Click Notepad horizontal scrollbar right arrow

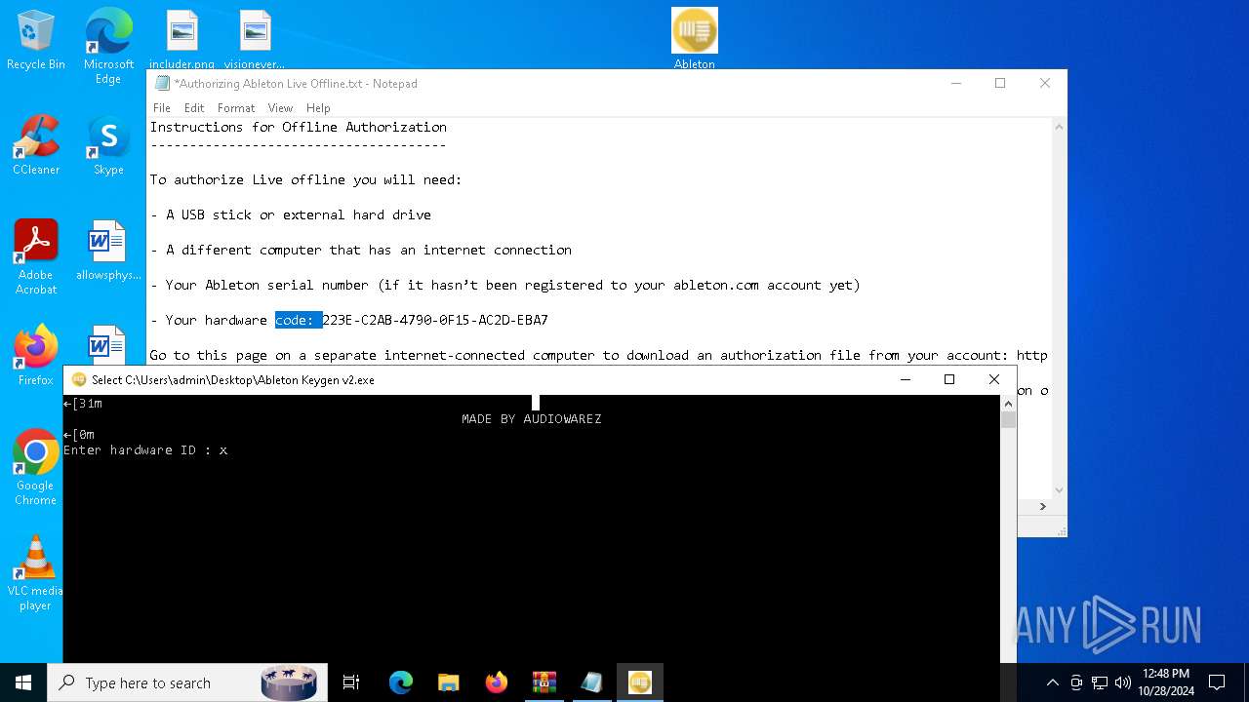pyautogui.click(x=1042, y=507)
